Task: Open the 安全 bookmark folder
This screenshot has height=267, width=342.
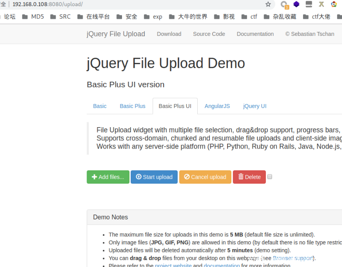Action: point(127,17)
